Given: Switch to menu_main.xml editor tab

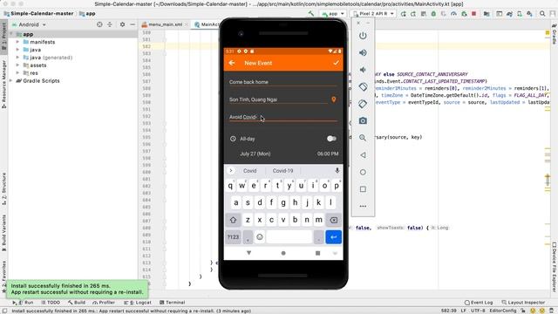Looking at the screenshot, I should 165,24.
